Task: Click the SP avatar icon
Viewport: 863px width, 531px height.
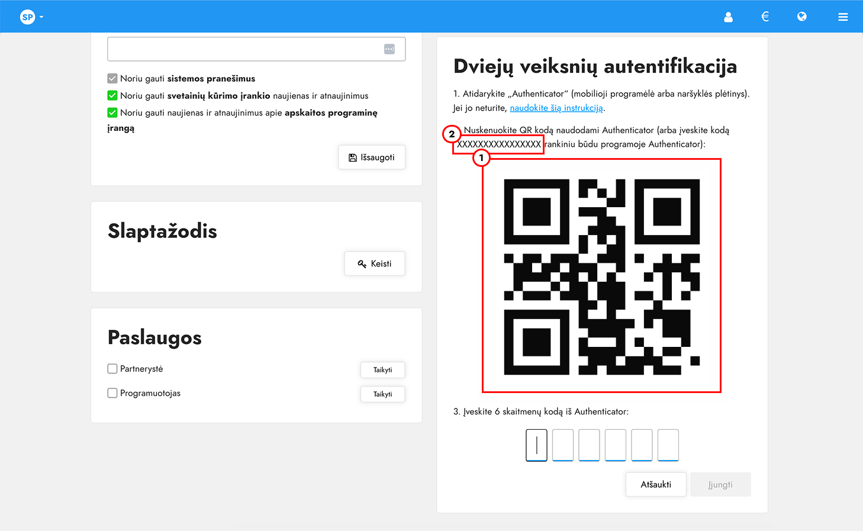Action: [x=26, y=17]
